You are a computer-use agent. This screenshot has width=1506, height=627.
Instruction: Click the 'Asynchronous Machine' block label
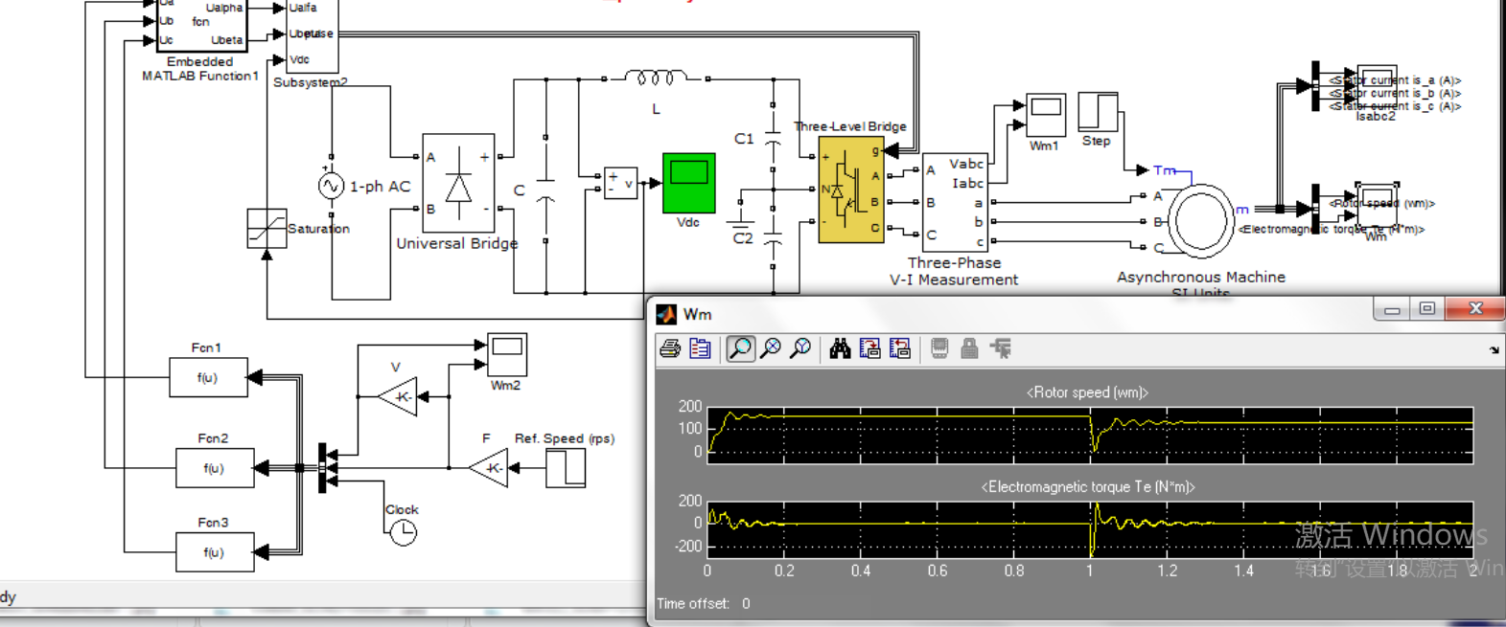tap(1201, 277)
